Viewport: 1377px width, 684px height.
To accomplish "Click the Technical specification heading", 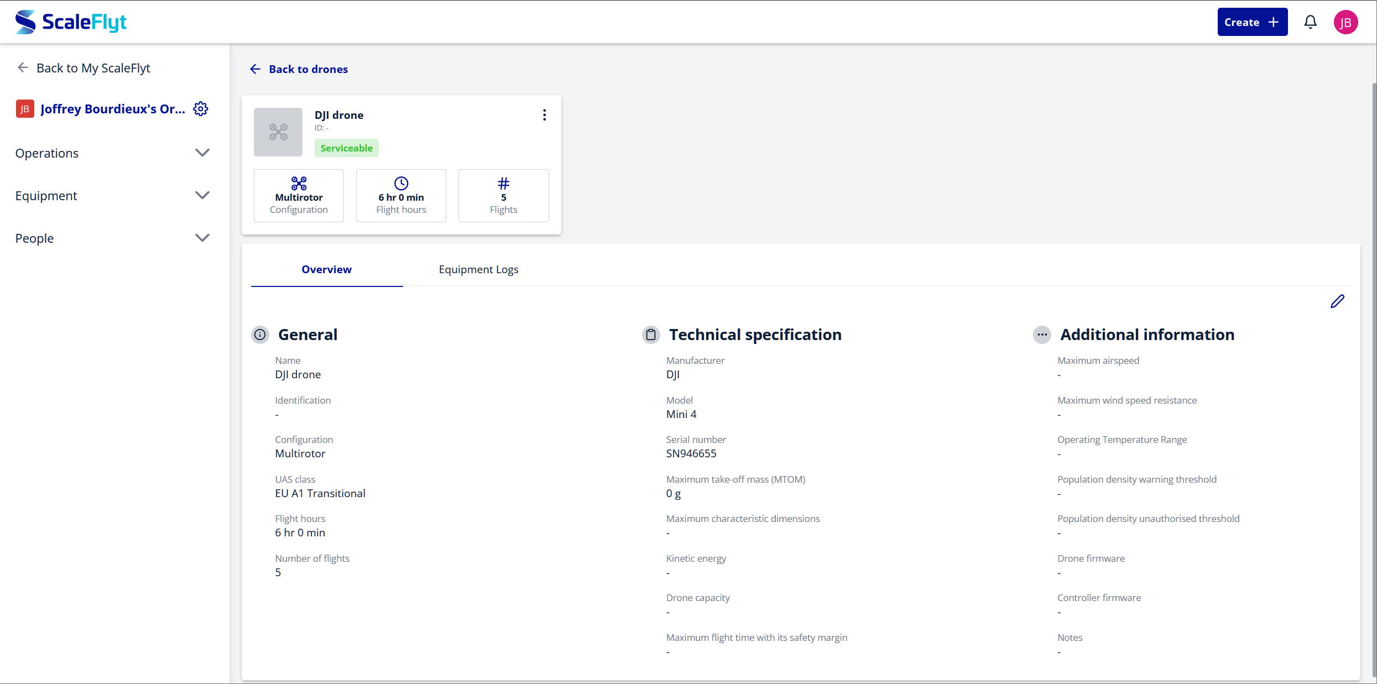I will pos(755,335).
